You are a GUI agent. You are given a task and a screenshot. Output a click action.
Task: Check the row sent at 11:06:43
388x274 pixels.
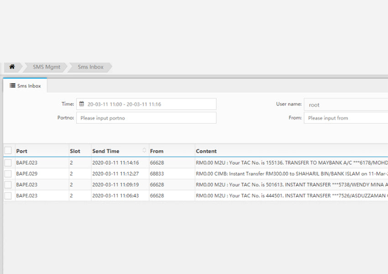point(8,196)
